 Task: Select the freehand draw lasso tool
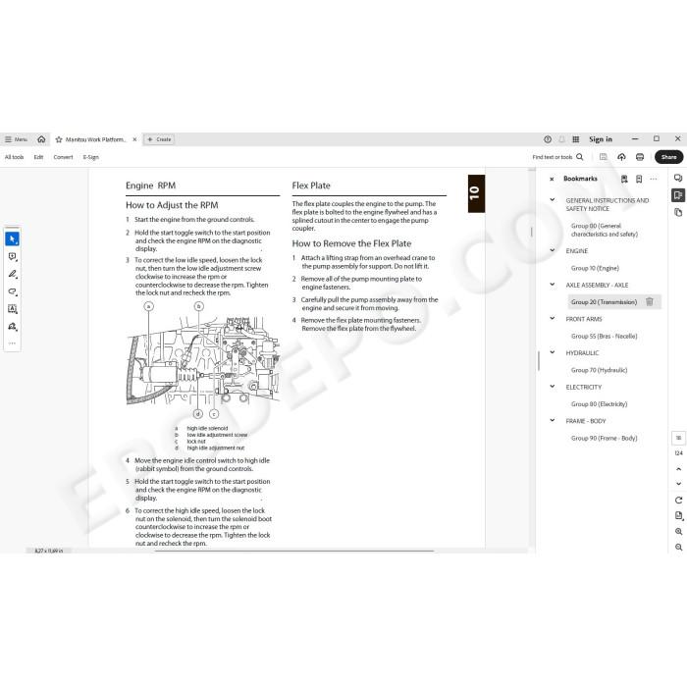point(12,291)
